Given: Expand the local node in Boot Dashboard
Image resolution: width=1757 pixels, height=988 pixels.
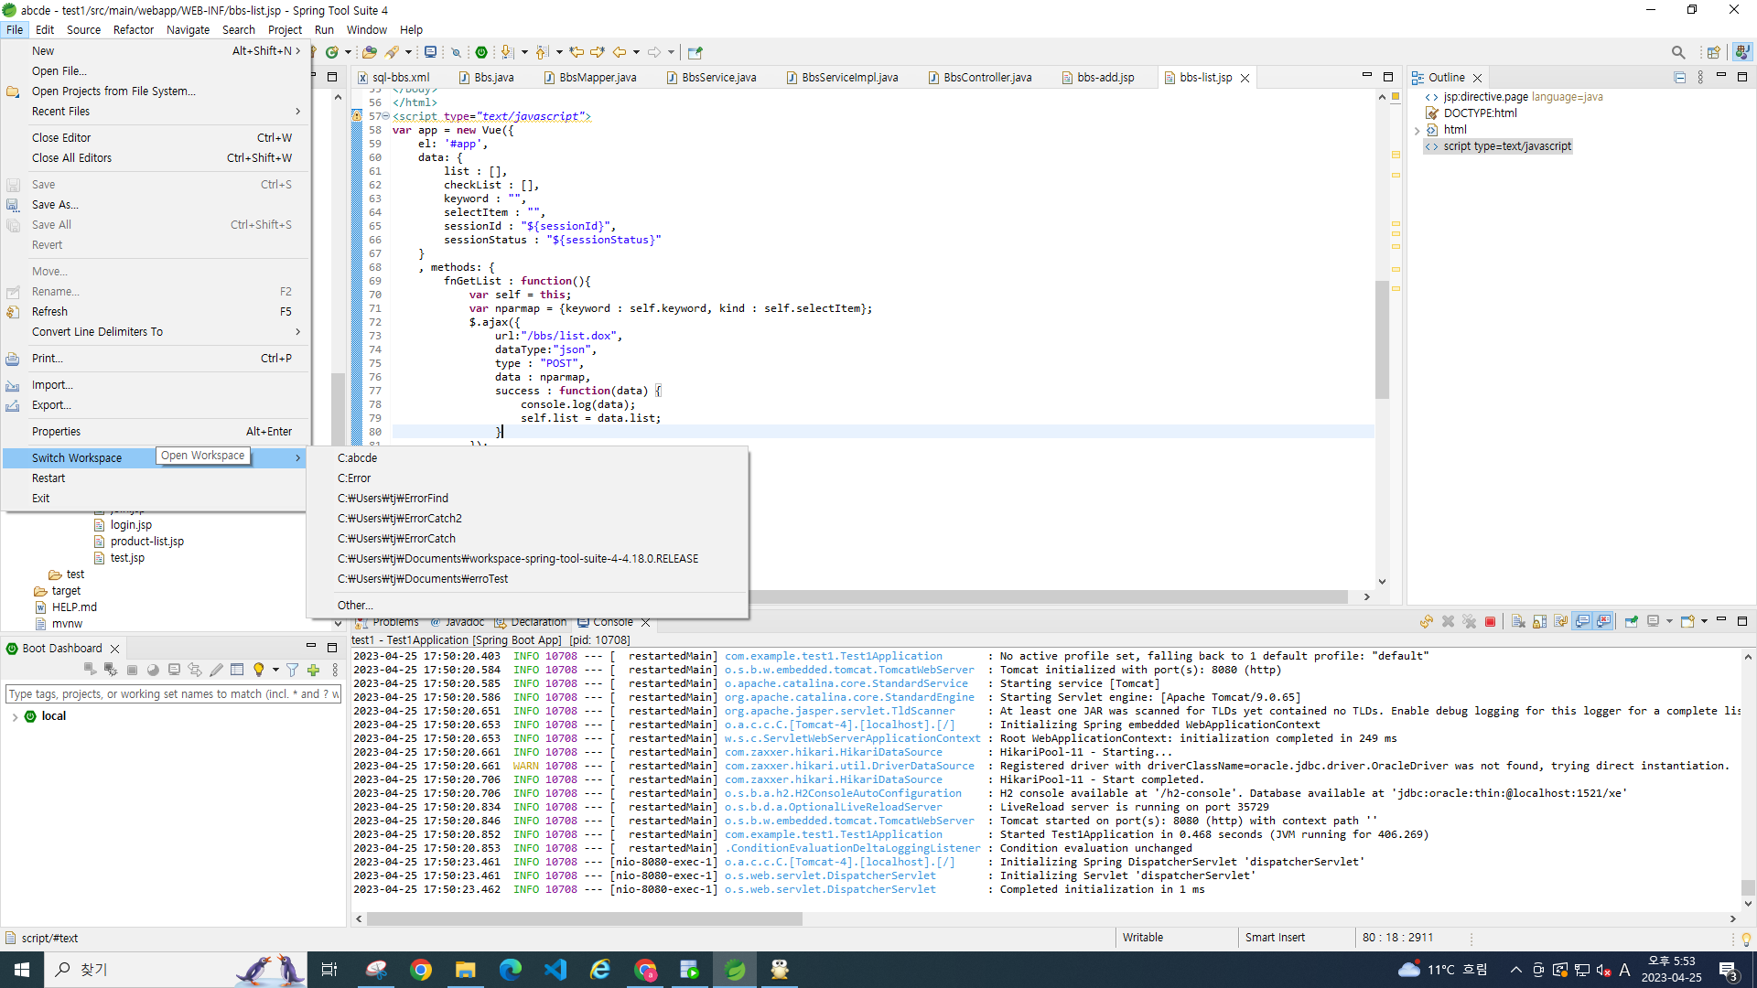Looking at the screenshot, I should (15, 717).
